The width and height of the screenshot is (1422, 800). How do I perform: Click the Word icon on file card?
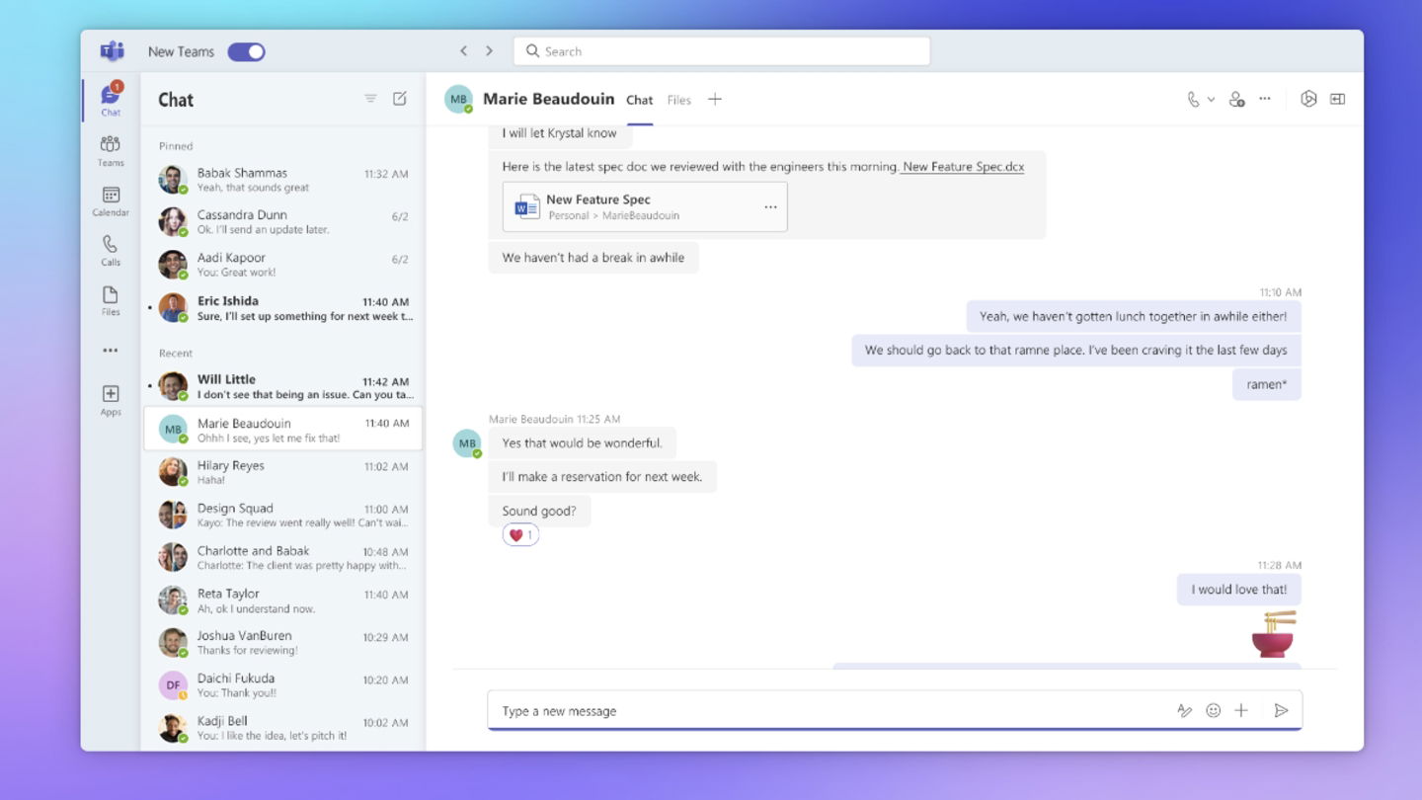pyautogui.click(x=526, y=206)
